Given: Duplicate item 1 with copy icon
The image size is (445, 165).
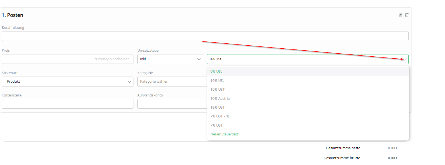Looking at the screenshot, I should tap(400, 15).
